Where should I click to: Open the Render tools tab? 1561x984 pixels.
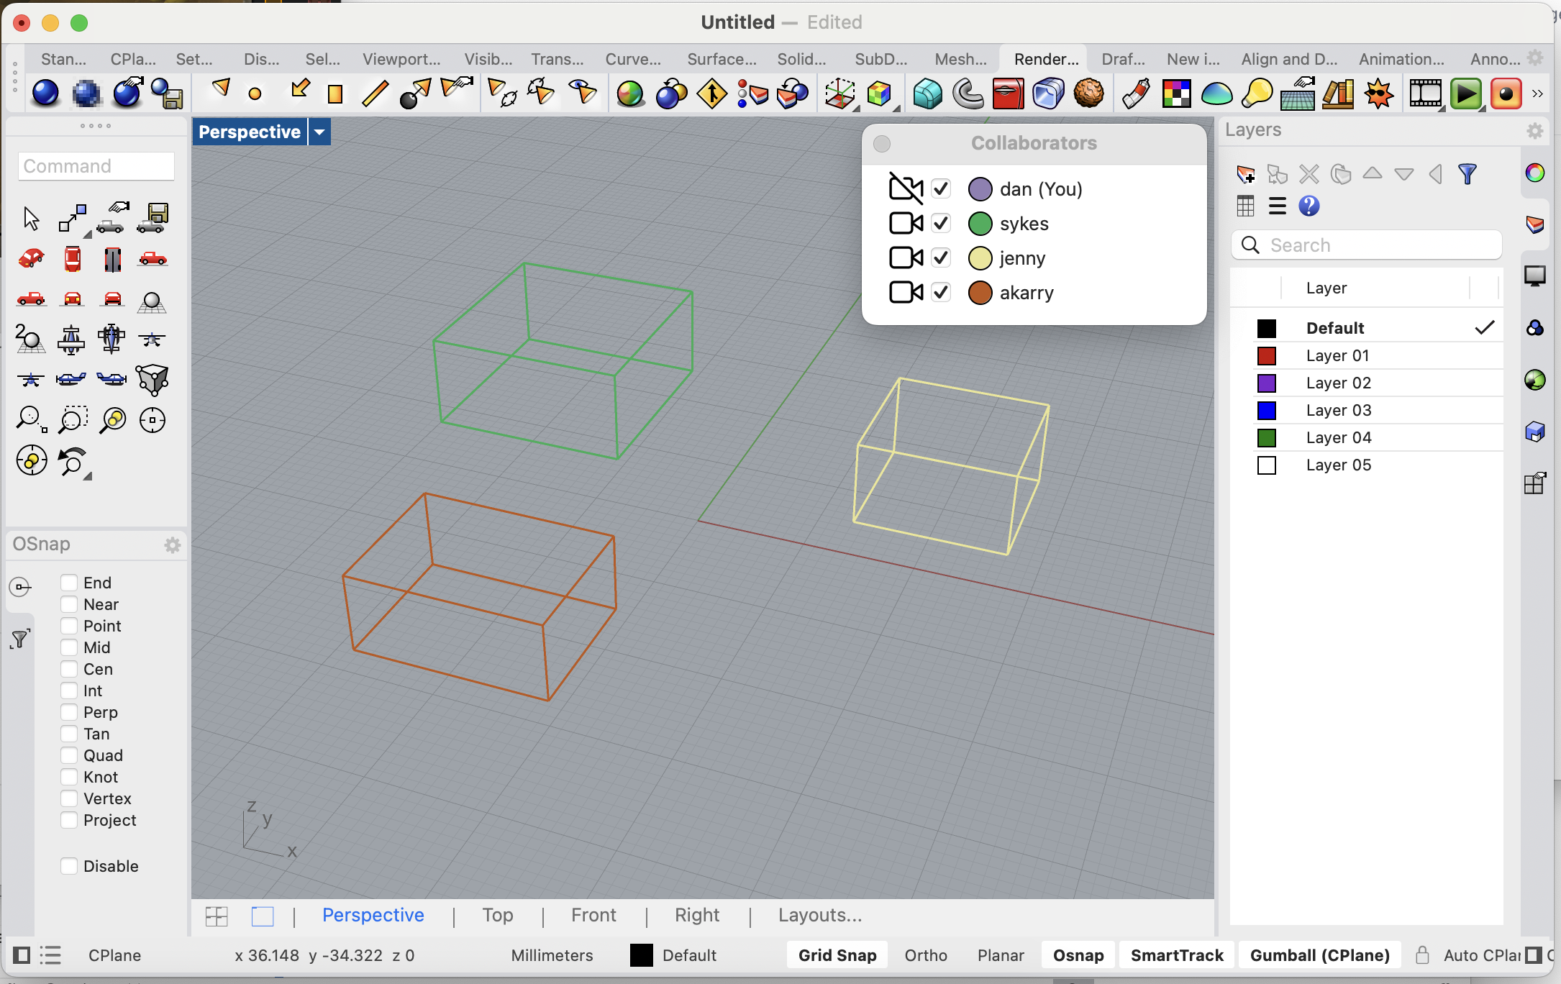click(1046, 59)
